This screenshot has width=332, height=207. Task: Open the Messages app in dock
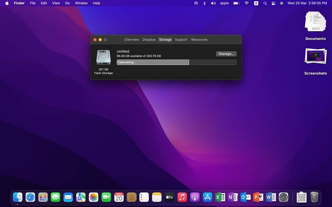56,197
